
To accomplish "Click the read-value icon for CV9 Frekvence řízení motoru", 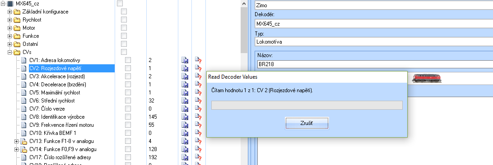I will point(198,125).
